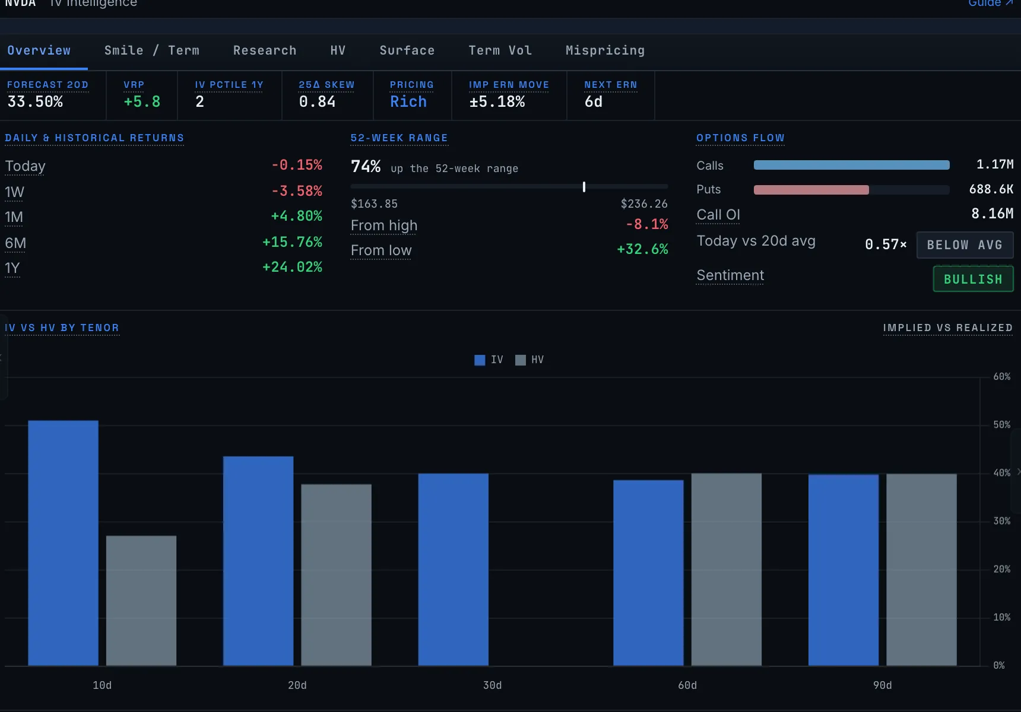Click the 10d IV blue bar
Image resolution: width=1021 pixels, height=712 pixels.
coord(63,543)
